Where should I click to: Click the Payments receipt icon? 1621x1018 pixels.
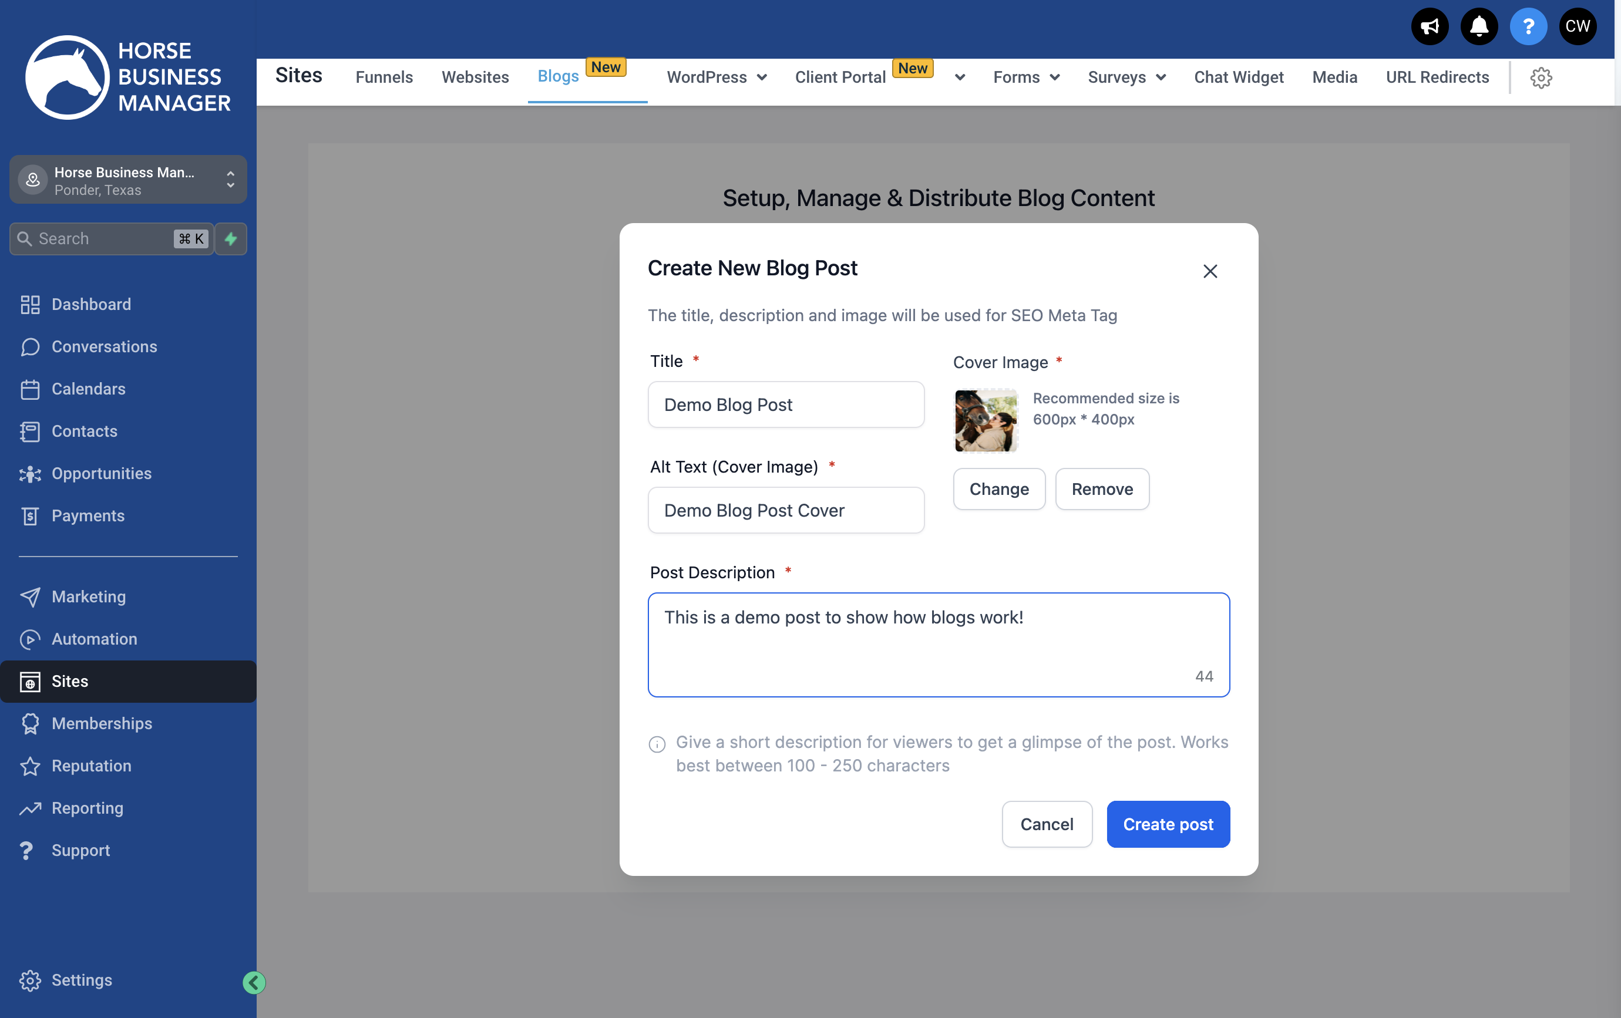[29, 516]
